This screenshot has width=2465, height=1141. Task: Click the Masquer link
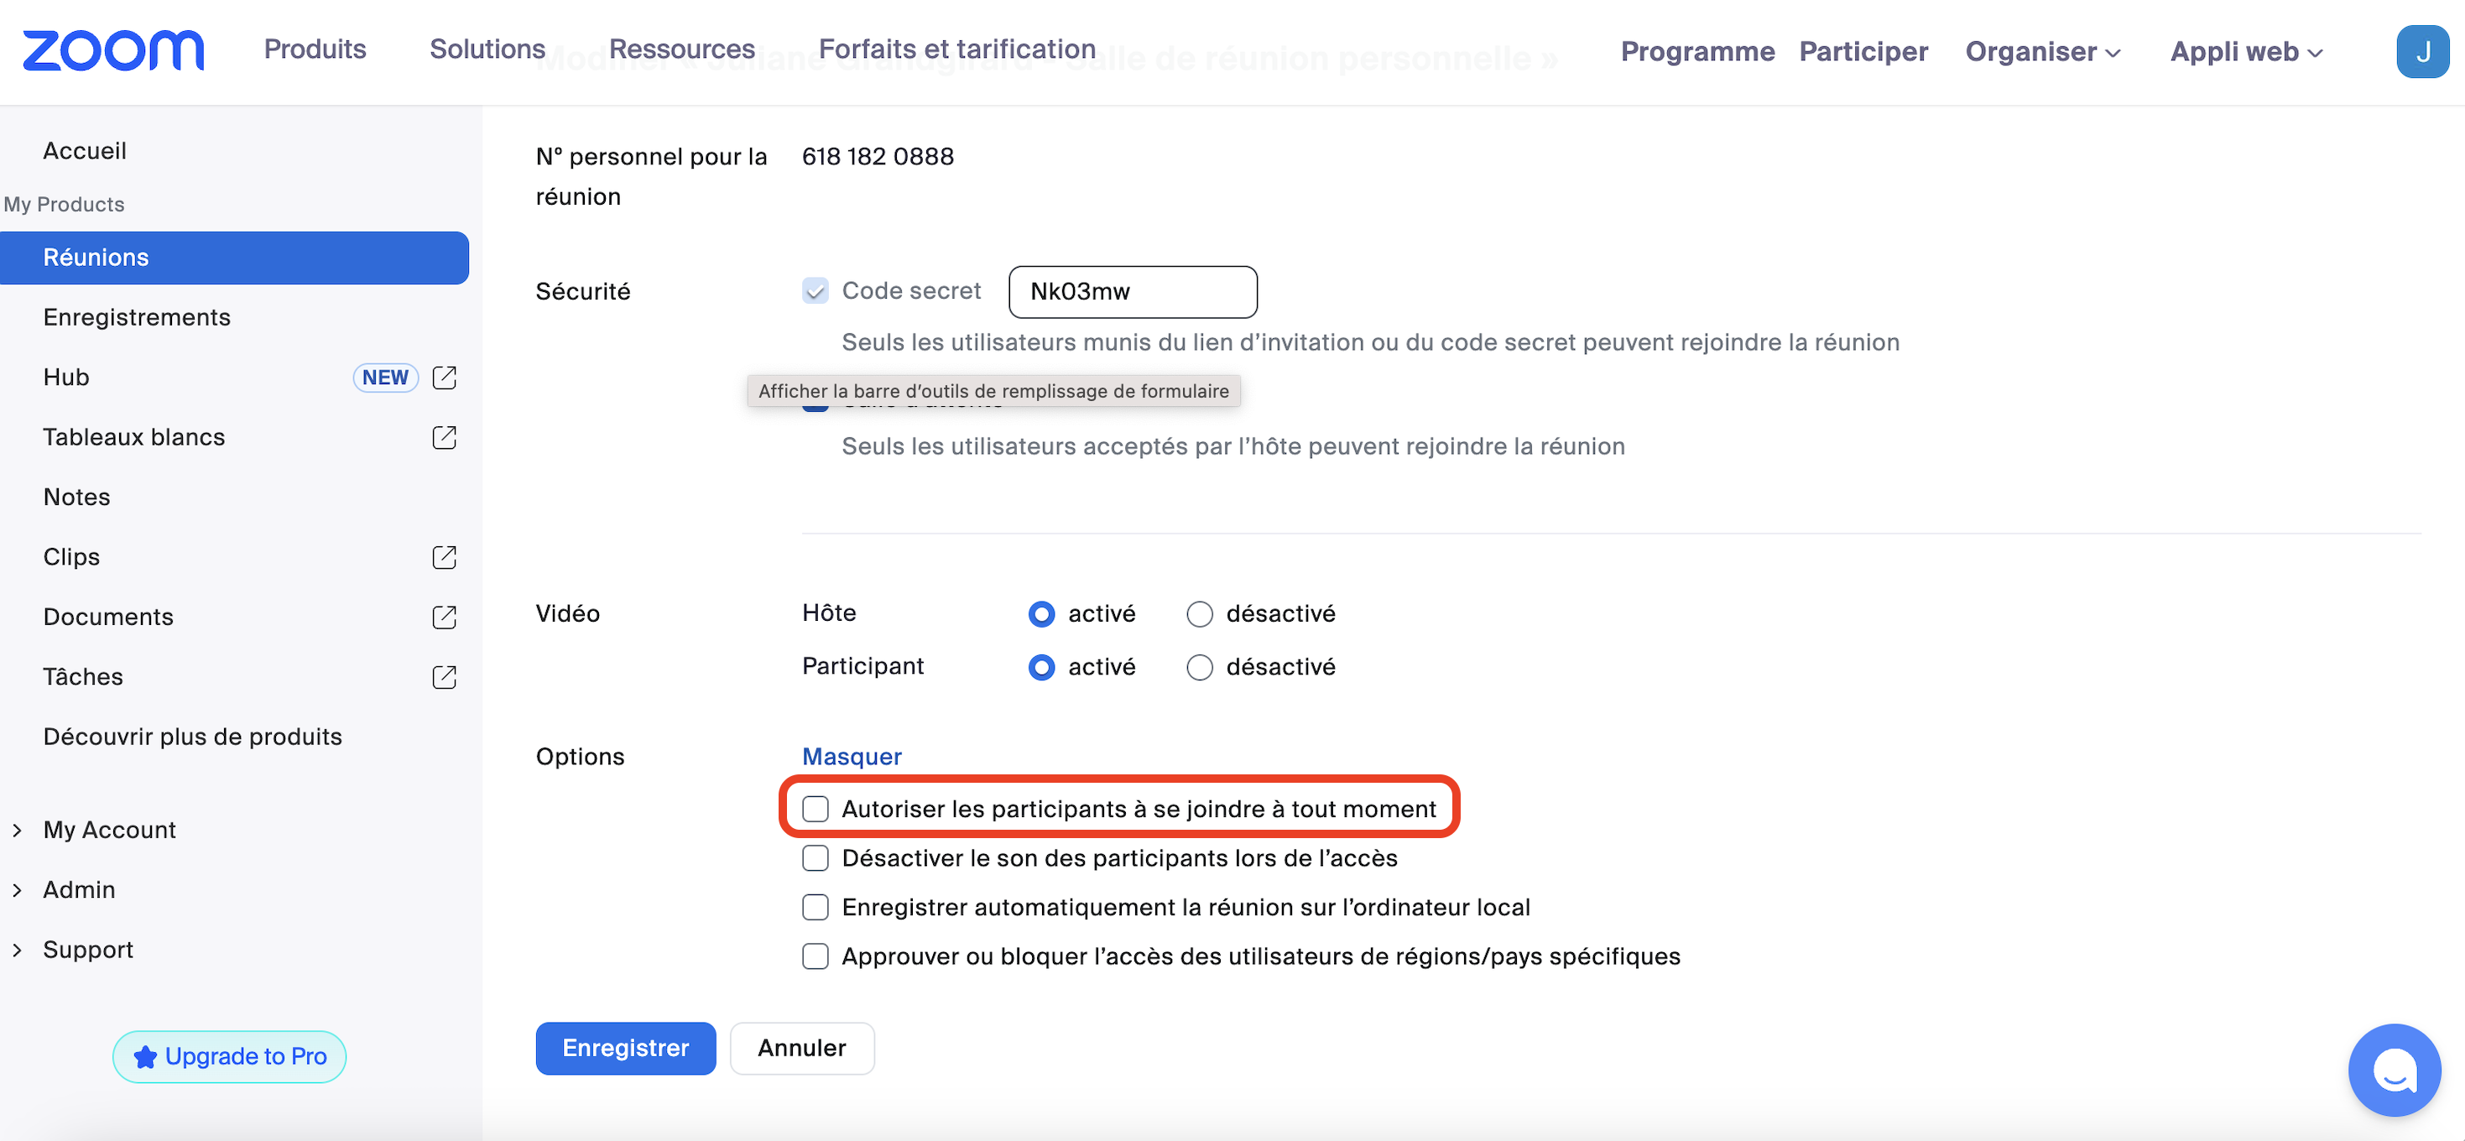pyautogui.click(x=852, y=756)
